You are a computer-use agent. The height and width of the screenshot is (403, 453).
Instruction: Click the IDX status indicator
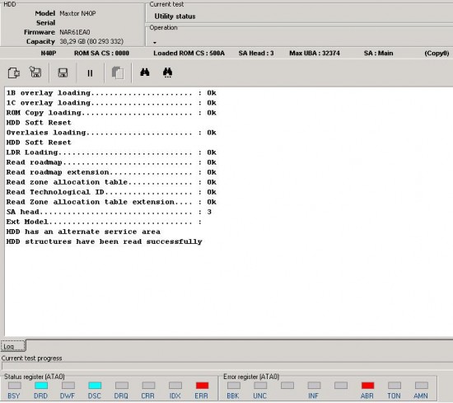[x=175, y=386]
